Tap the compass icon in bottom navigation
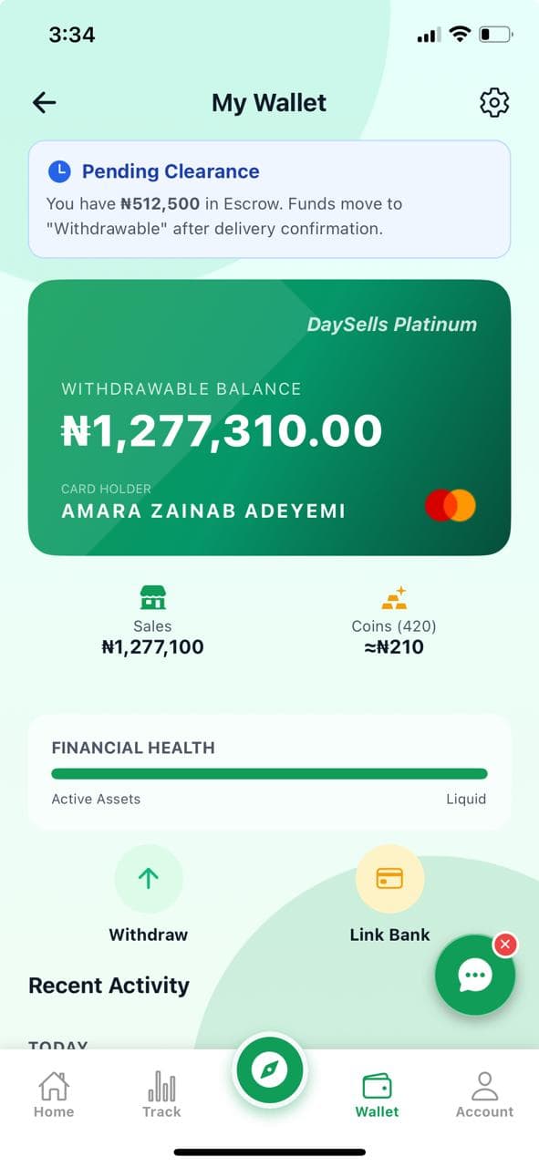 tap(270, 1071)
